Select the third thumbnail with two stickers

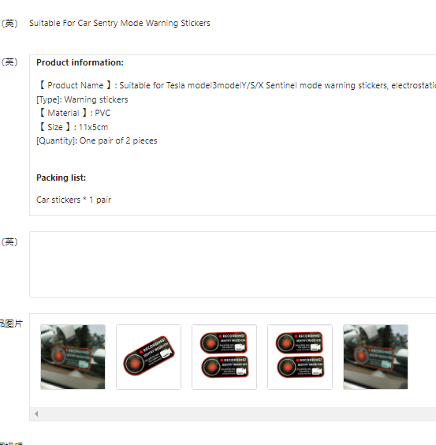pos(225,357)
